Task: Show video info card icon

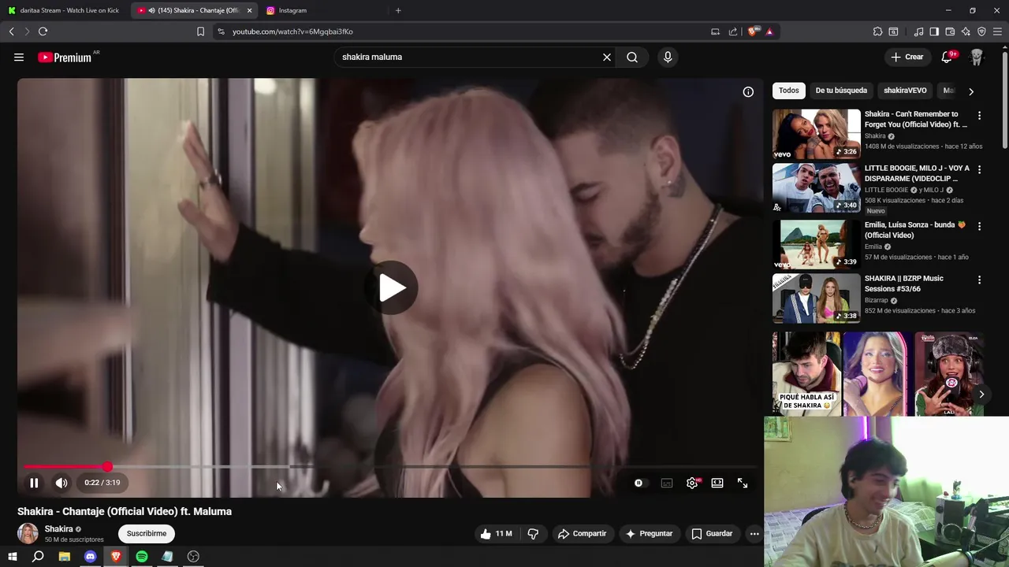Action: pos(748,91)
